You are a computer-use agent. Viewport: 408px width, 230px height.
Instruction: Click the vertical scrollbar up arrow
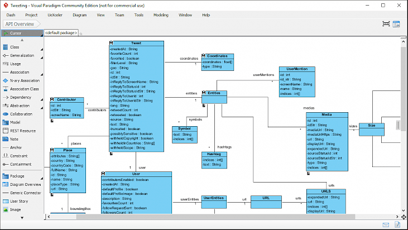[404, 41]
